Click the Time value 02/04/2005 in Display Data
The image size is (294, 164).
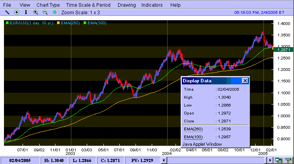(228, 90)
